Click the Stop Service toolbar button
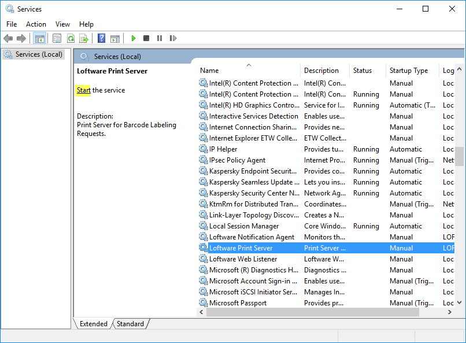The width and height of the screenshot is (466, 343). pyautogui.click(x=146, y=38)
